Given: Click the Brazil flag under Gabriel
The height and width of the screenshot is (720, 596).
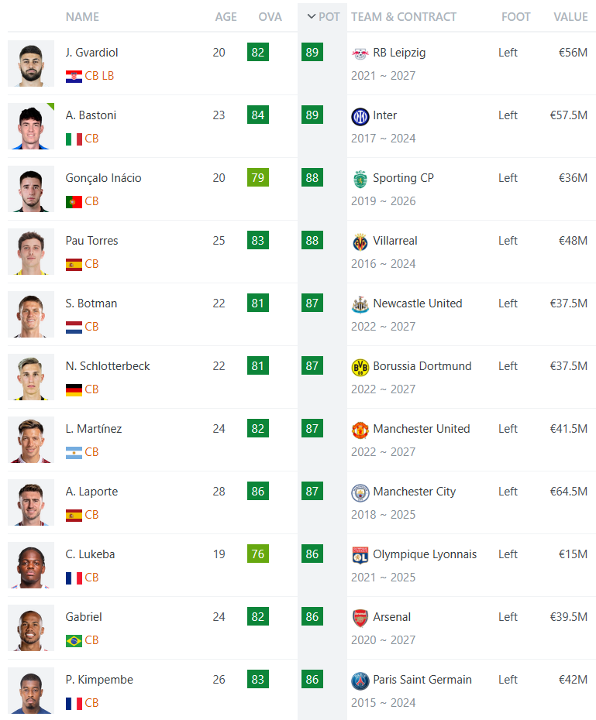Looking at the screenshot, I should [74, 640].
